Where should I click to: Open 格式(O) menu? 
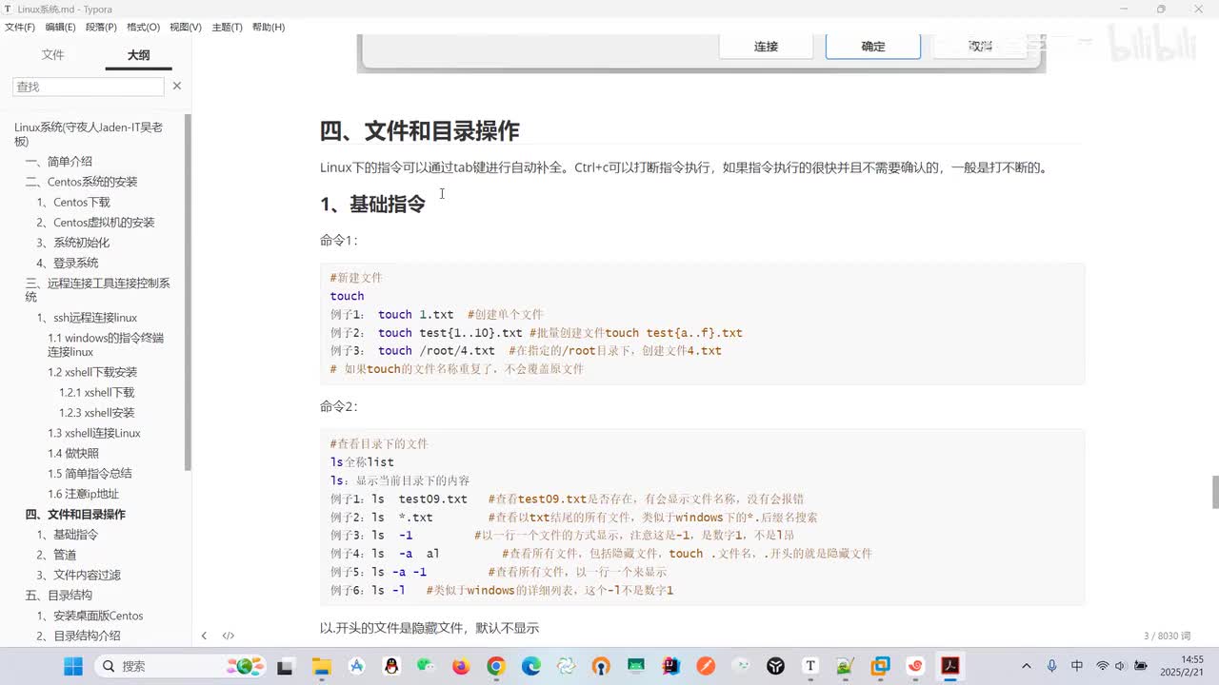[143, 27]
